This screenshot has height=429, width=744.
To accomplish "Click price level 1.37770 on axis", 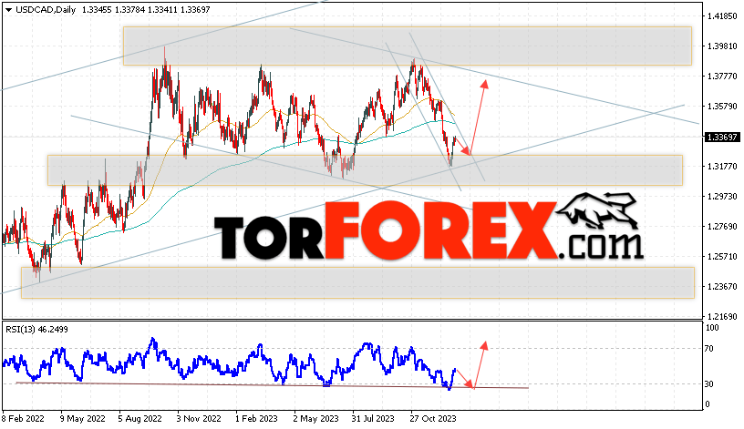I will (x=722, y=77).
